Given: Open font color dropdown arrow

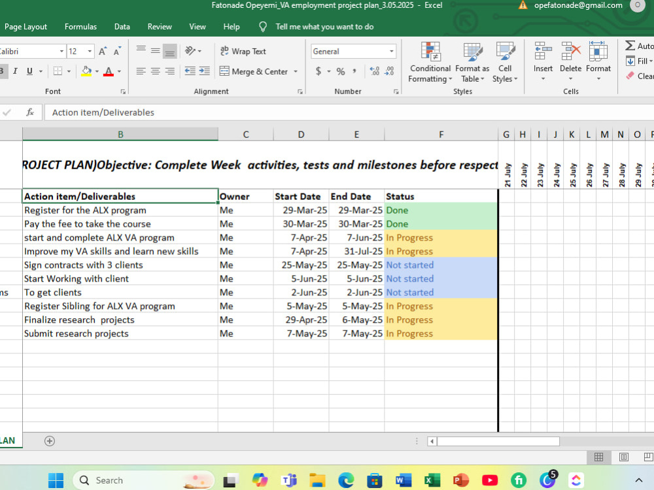Looking at the screenshot, I should [x=119, y=71].
